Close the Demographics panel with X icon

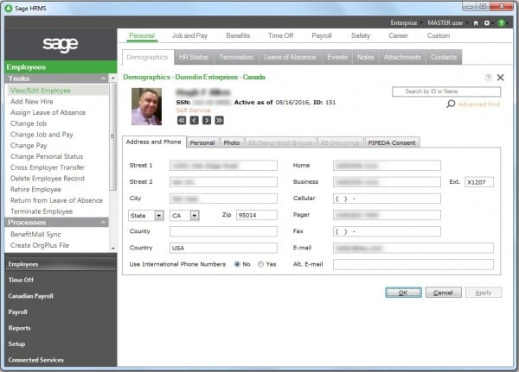click(x=500, y=78)
